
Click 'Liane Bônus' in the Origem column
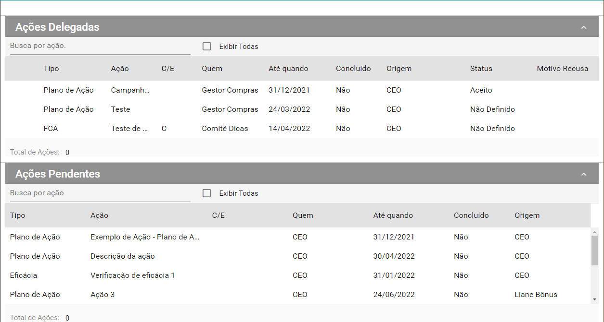(536, 295)
